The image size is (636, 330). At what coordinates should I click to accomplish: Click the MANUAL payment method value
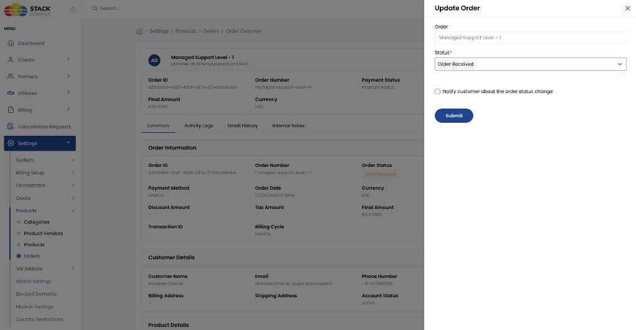click(x=157, y=195)
